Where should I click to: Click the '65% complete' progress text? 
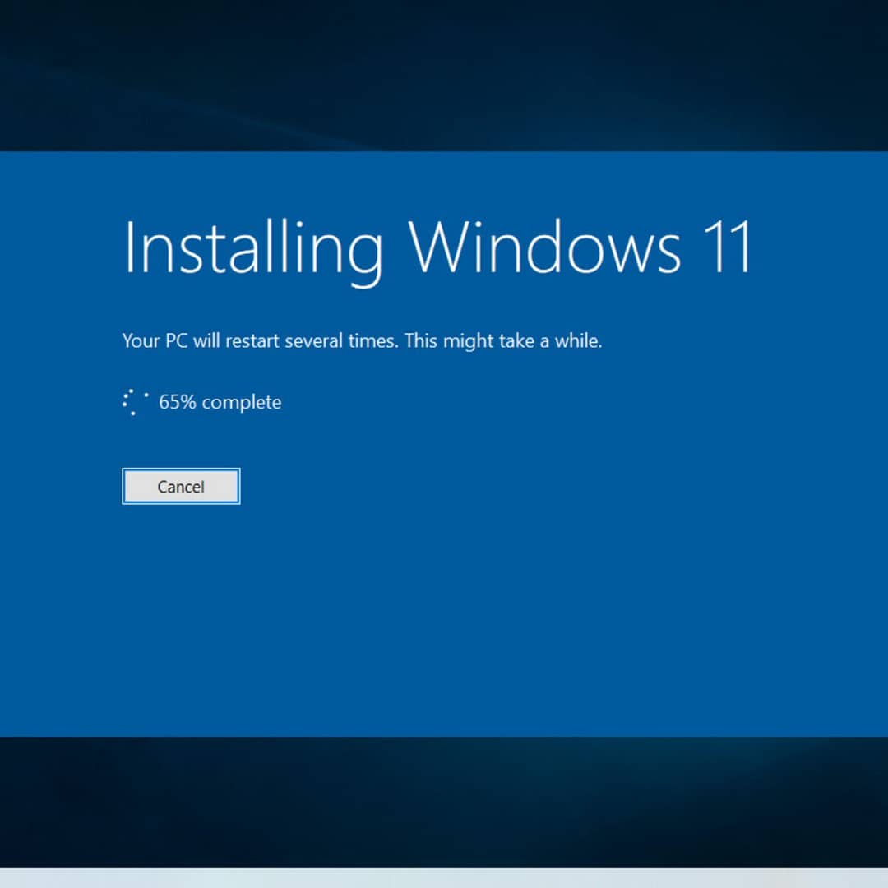tap(220, 402)
